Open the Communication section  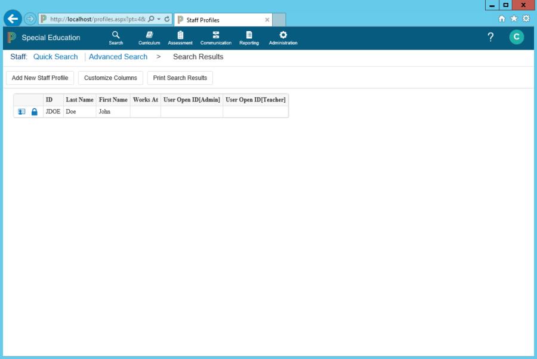click(216, 38)
